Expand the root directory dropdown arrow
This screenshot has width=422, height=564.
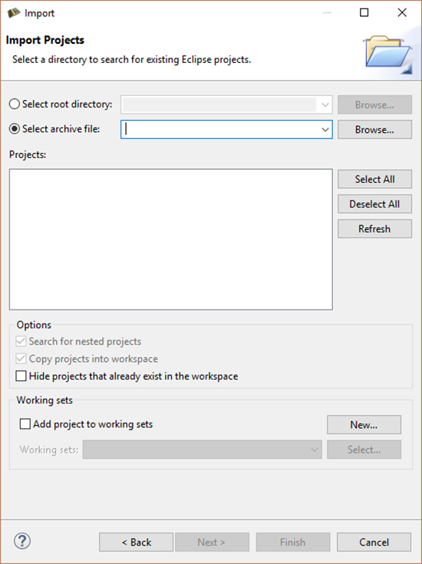(325, 105)
